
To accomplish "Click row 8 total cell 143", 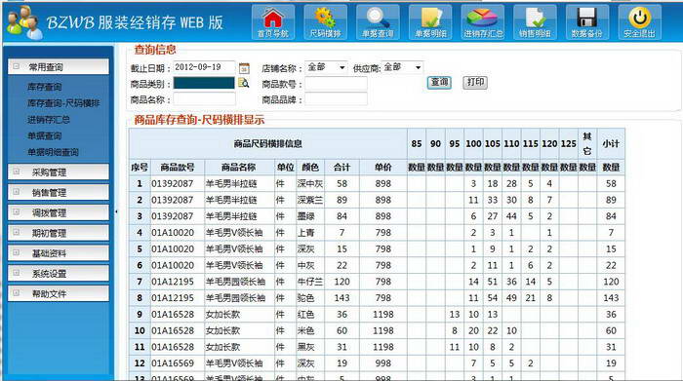I will click(x=341, y=298).
